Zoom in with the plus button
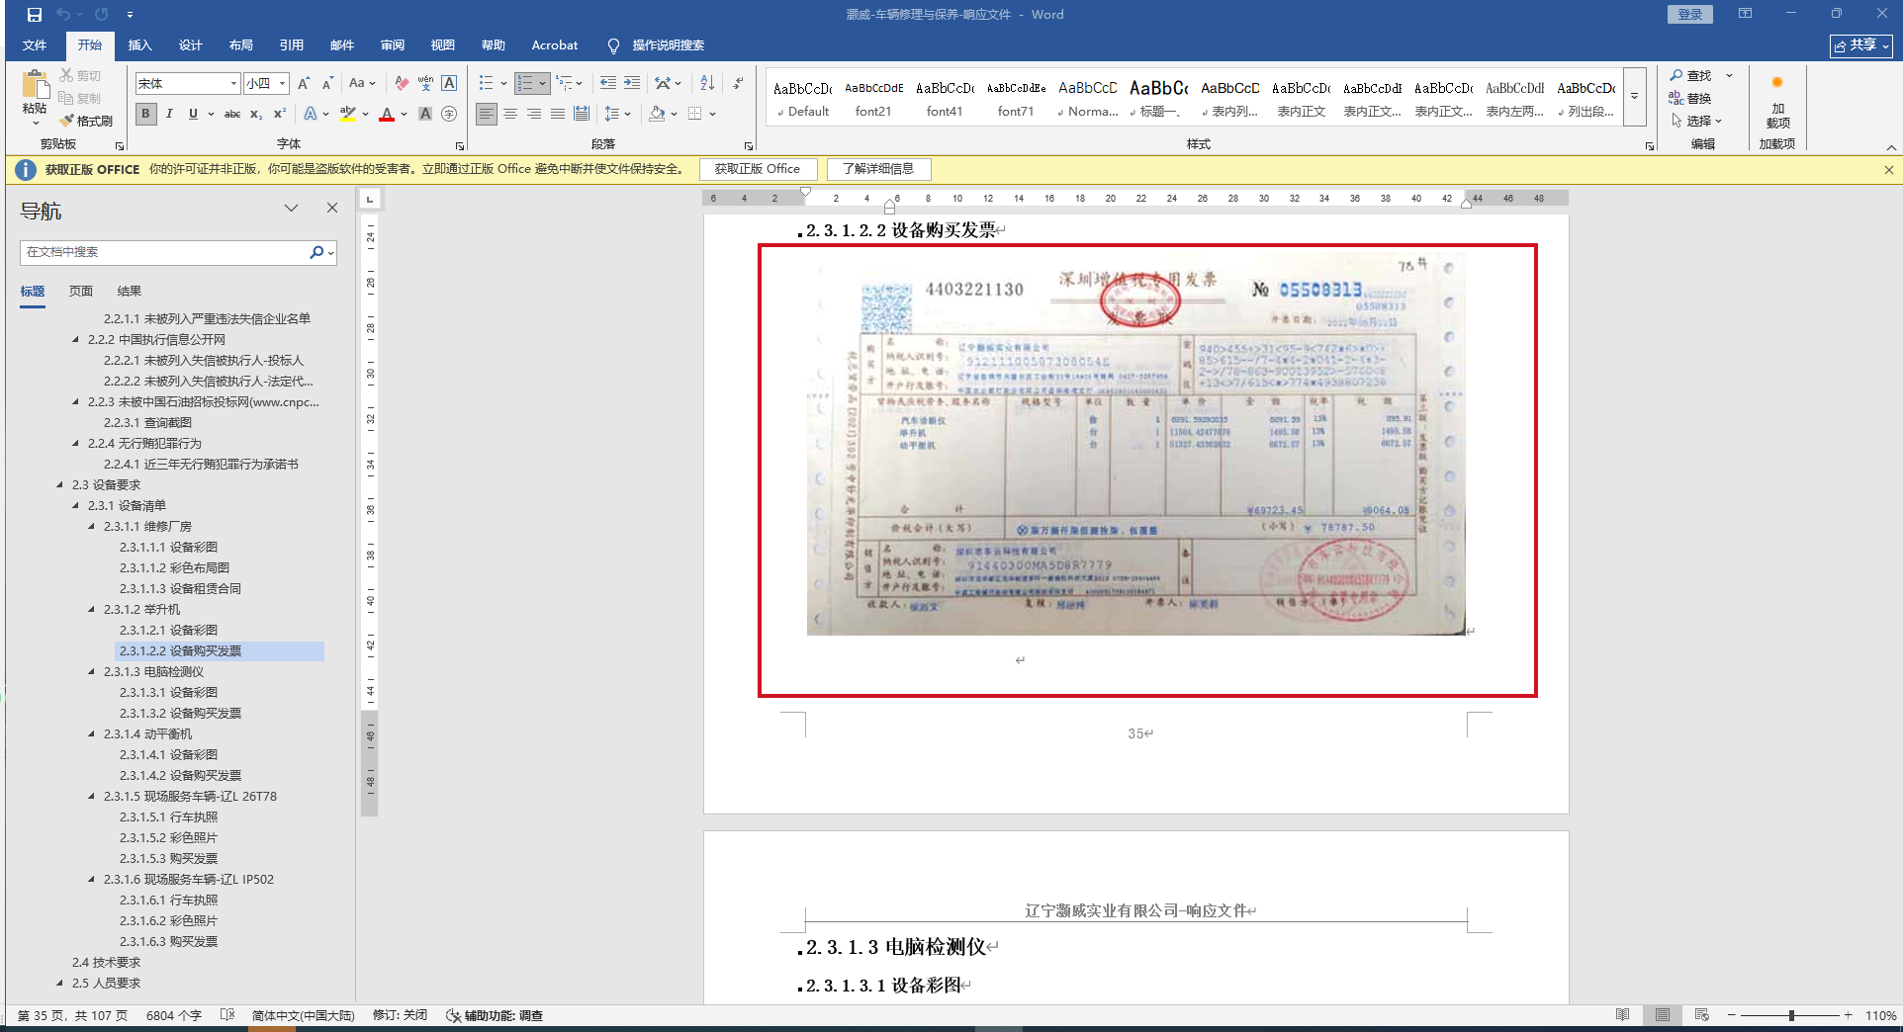Image resolution: width=1903 pixels, height=1032 pixels. click(x=1848, y=1015)
